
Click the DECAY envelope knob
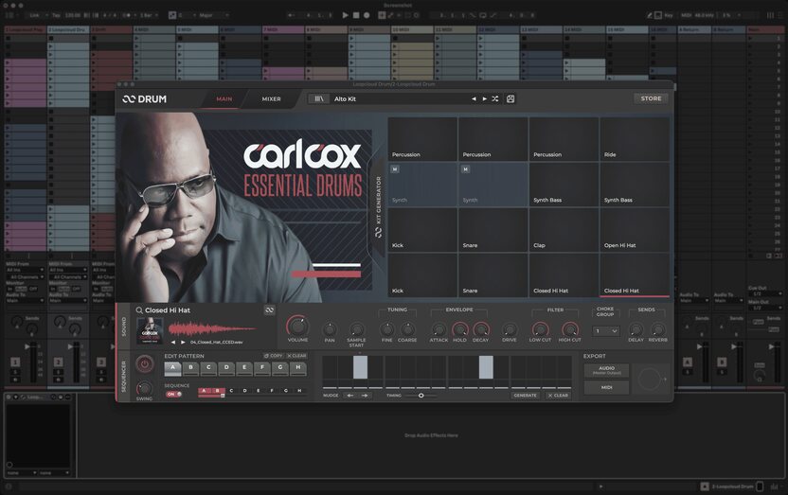click(x=481, y=329)
